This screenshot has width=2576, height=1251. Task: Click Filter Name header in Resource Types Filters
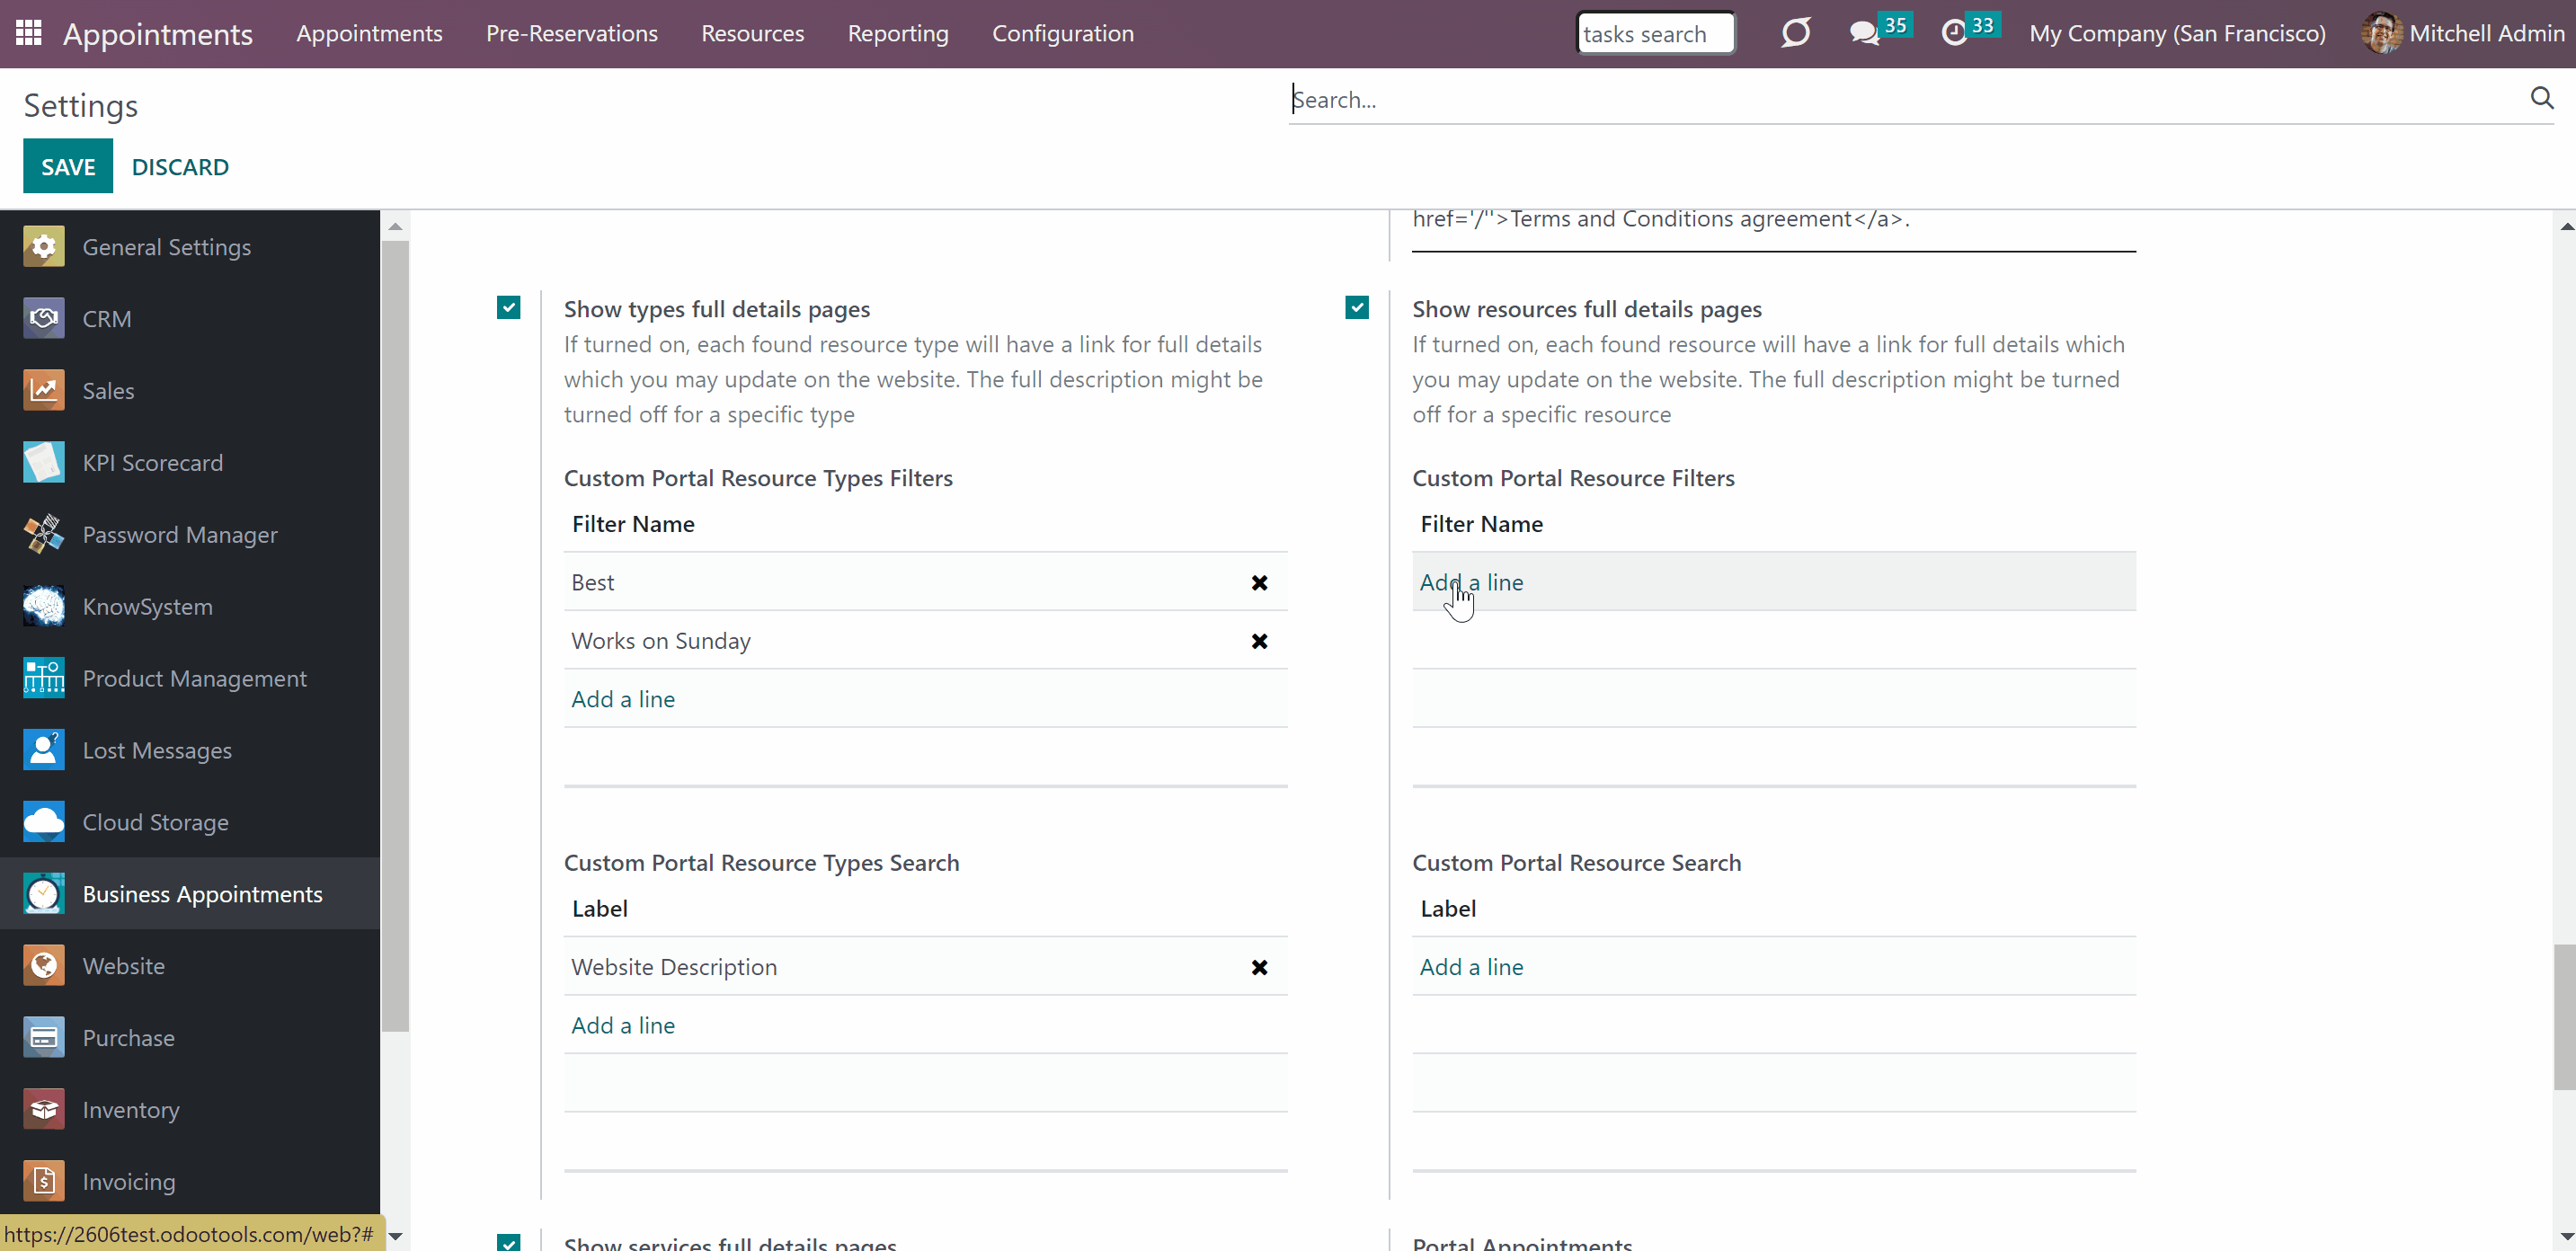pos(633,524)
